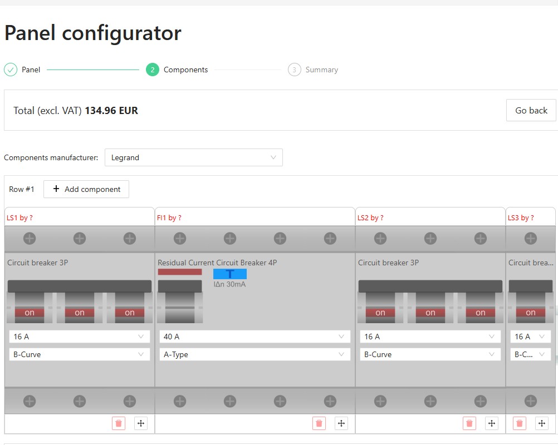Click the 'LS1 by ?' label
The height and width of the screenshot is (445, 558).
tap(19, 218)
